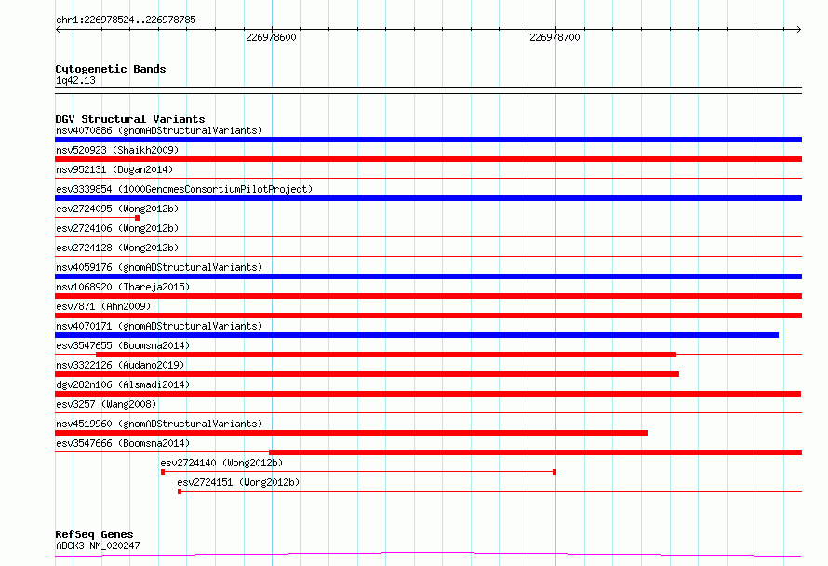Click the magenta ADCK3 gene line
The height and width of the screenshot is (566, 828).
(428, 555)
